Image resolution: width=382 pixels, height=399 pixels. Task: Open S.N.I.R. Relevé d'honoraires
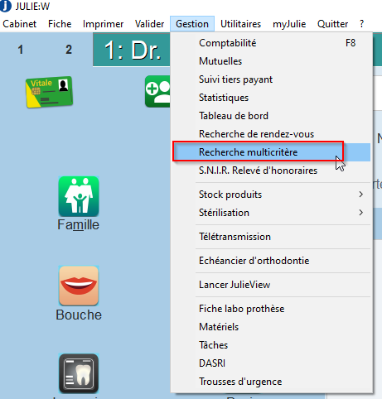click(272, 171)
